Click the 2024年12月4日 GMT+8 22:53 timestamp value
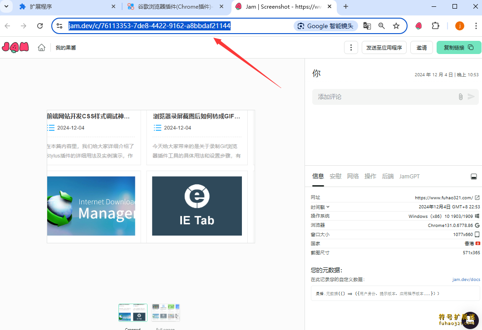482x330 pixels. tap(449, 207)
